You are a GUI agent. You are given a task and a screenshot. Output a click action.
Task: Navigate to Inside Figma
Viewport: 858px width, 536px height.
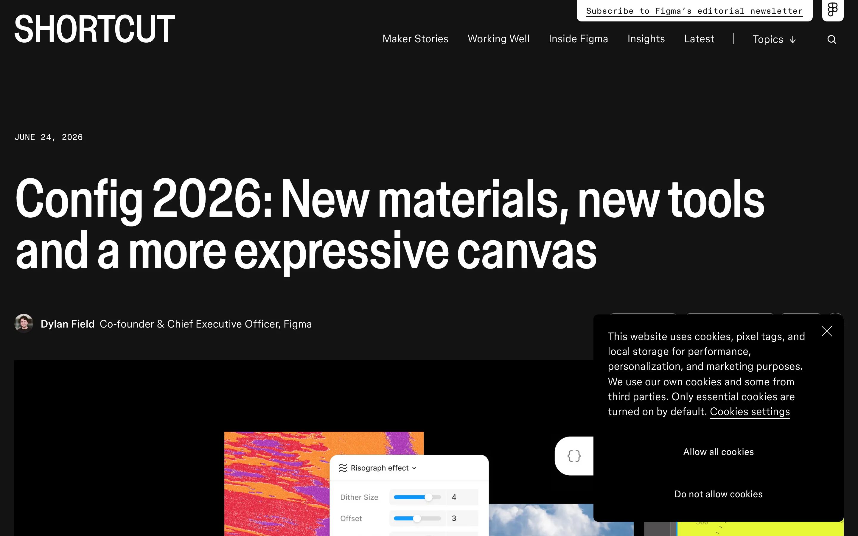coord(578,39)
